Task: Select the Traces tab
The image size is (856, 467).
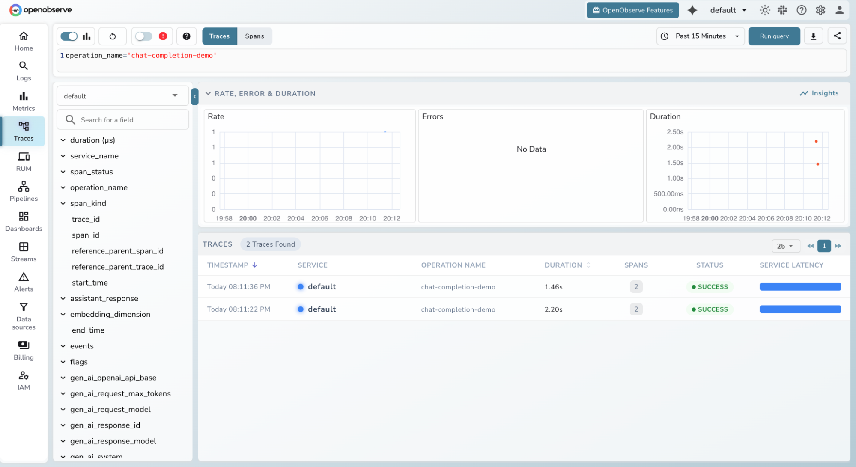Action: [219, 36]
